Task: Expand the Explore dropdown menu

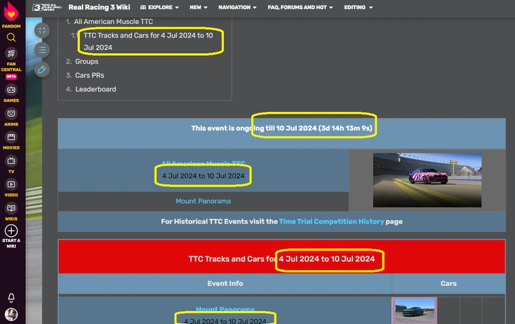Action: 160,8
